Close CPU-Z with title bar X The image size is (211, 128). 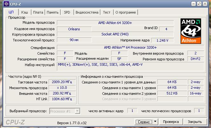tap(205, 4)
